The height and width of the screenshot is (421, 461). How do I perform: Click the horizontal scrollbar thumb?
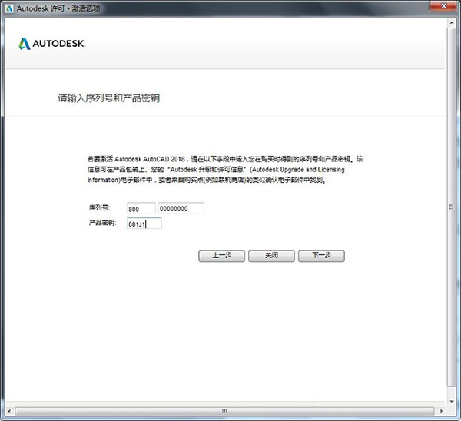click(x=224, y=411)
